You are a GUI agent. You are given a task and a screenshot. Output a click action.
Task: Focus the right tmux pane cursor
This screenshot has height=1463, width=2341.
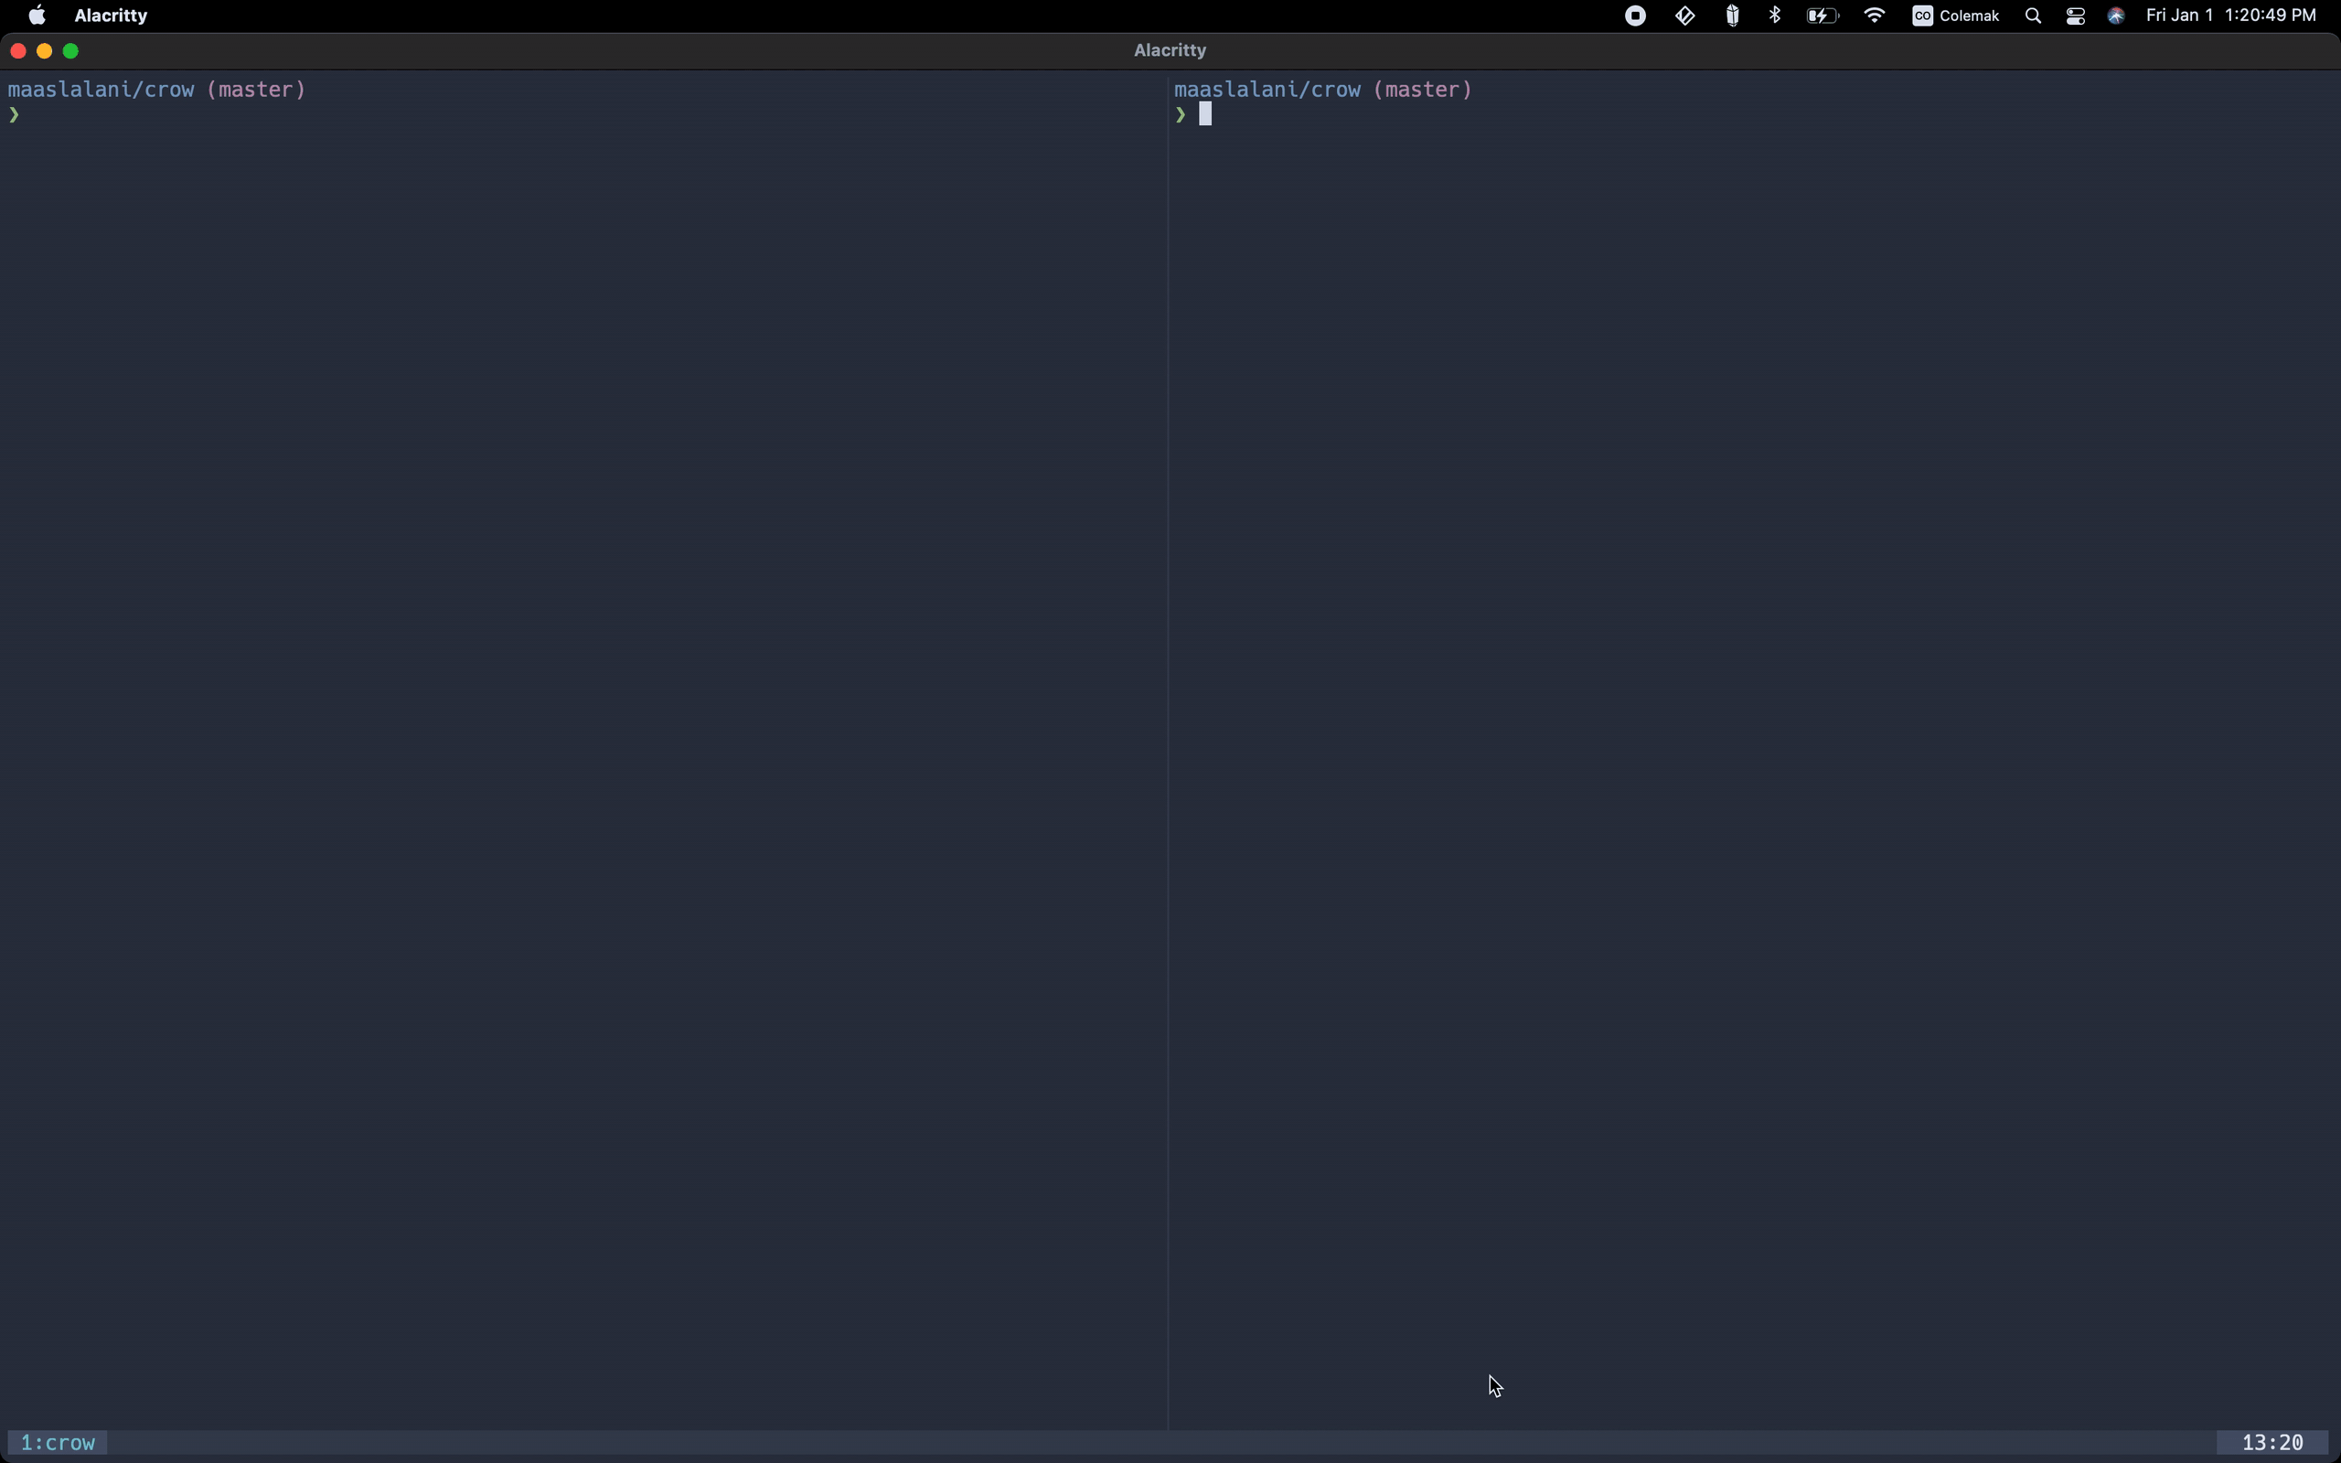click(1205, 115)
